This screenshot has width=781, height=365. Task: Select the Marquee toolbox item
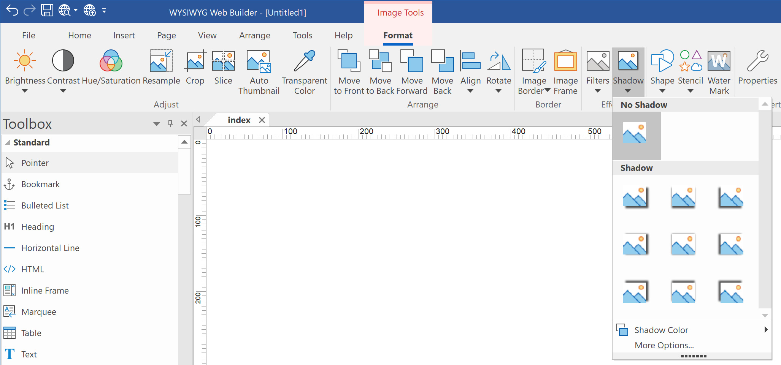click(38, 312)
